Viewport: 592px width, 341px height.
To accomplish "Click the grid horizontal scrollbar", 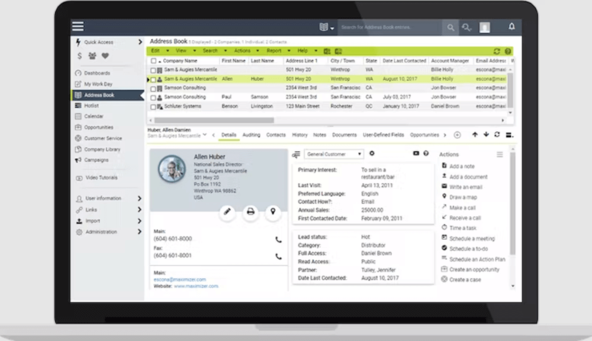I will pos(214,121).
